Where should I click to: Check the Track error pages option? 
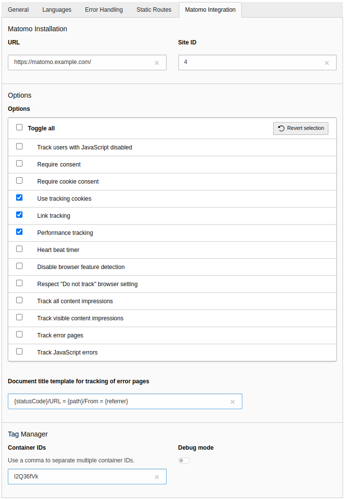tap(20, 334)
